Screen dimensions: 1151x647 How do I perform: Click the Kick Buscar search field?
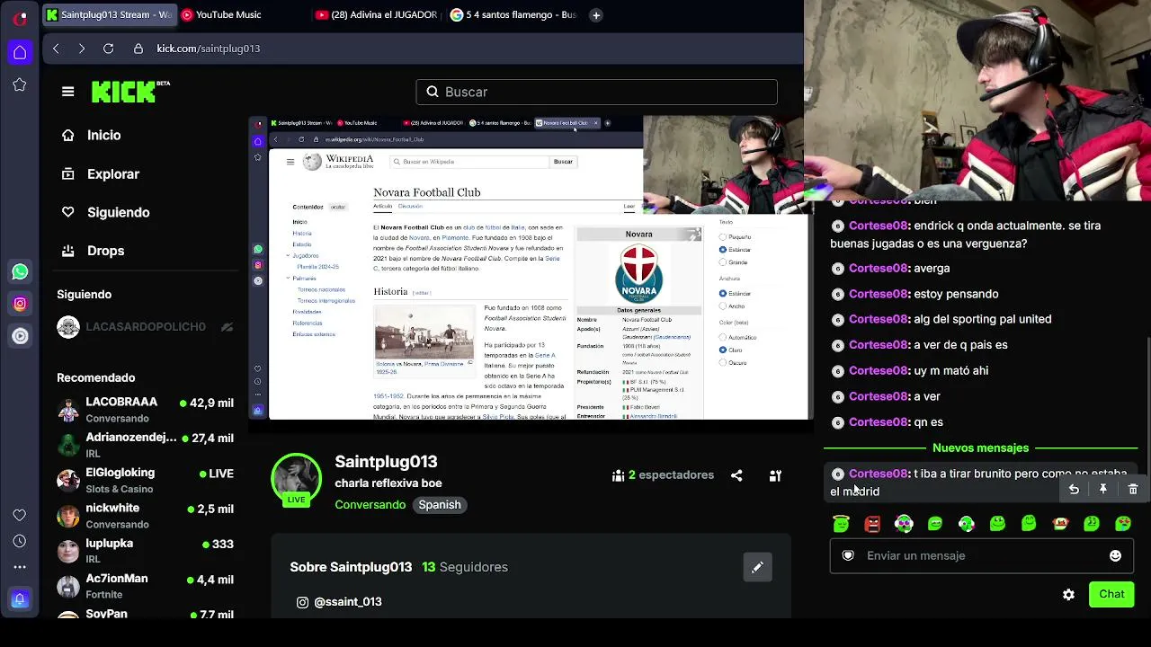point(597,92)
